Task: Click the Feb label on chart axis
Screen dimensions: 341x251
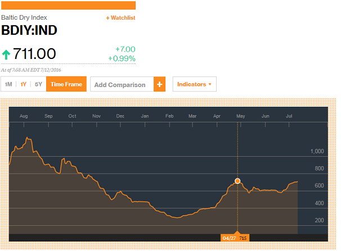Action: [169, 116]
